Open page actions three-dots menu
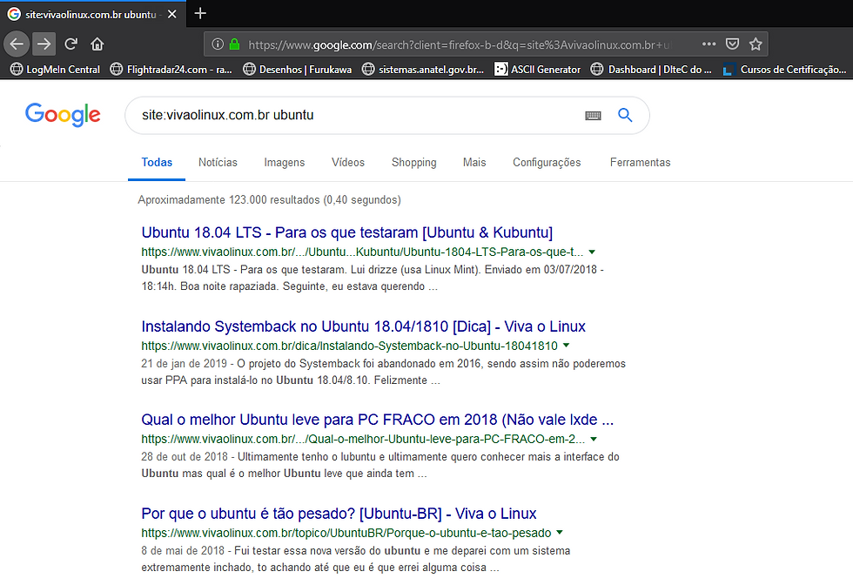Image resolution: width=853 pixels, height=585 pixels. click(x=709, y=44)
